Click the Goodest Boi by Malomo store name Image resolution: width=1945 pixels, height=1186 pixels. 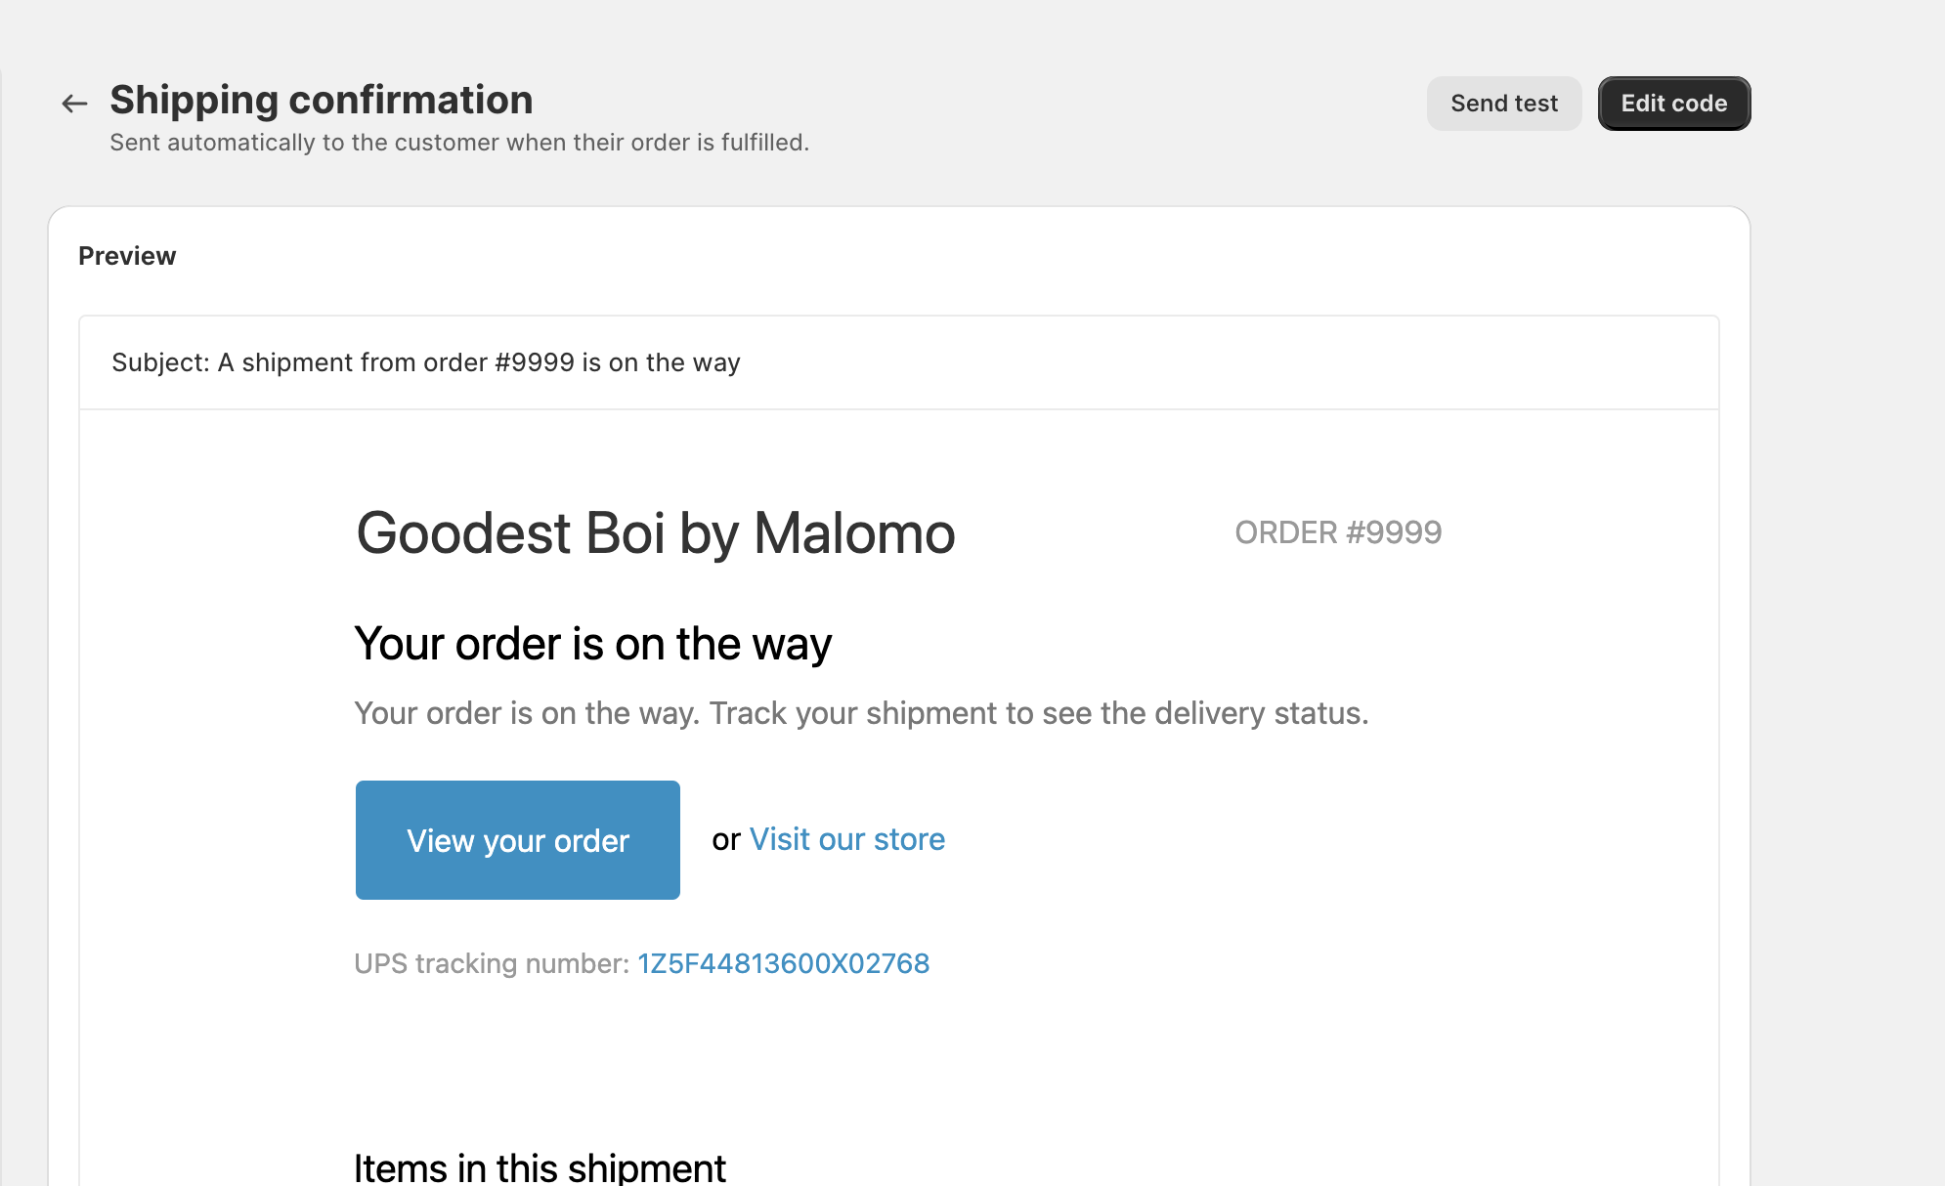[655, 533]
